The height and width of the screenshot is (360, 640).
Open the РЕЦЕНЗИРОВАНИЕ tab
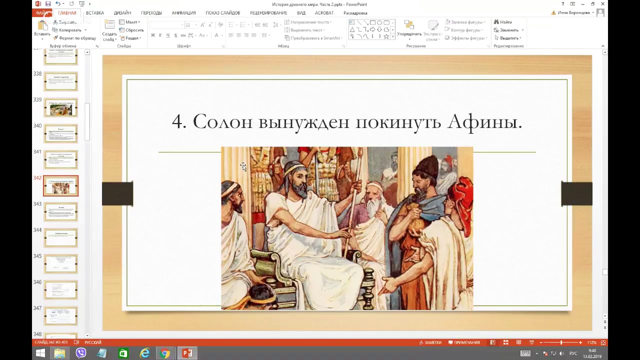(x=268, y=12)
